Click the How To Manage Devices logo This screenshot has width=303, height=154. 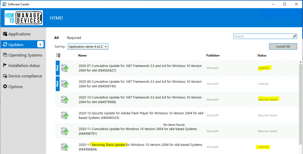pos(24,18)
